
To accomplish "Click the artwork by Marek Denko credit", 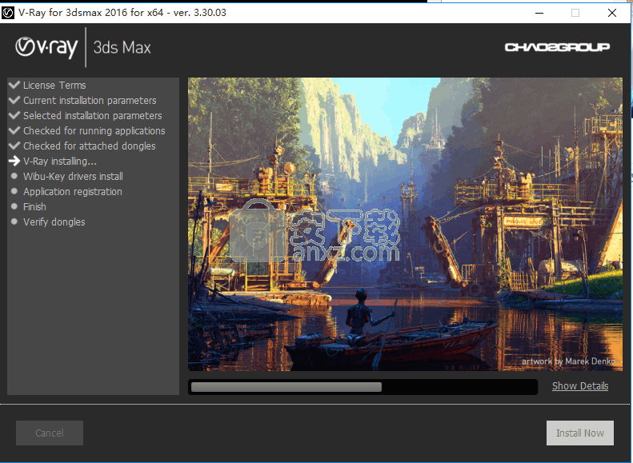I will point(568,361).
